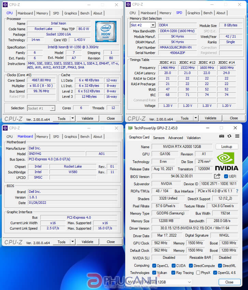248x290 pixels.
Task: Click the Level 3 cache 12 MBytes value
Action: pyautogui.click(x=89, y=97)
